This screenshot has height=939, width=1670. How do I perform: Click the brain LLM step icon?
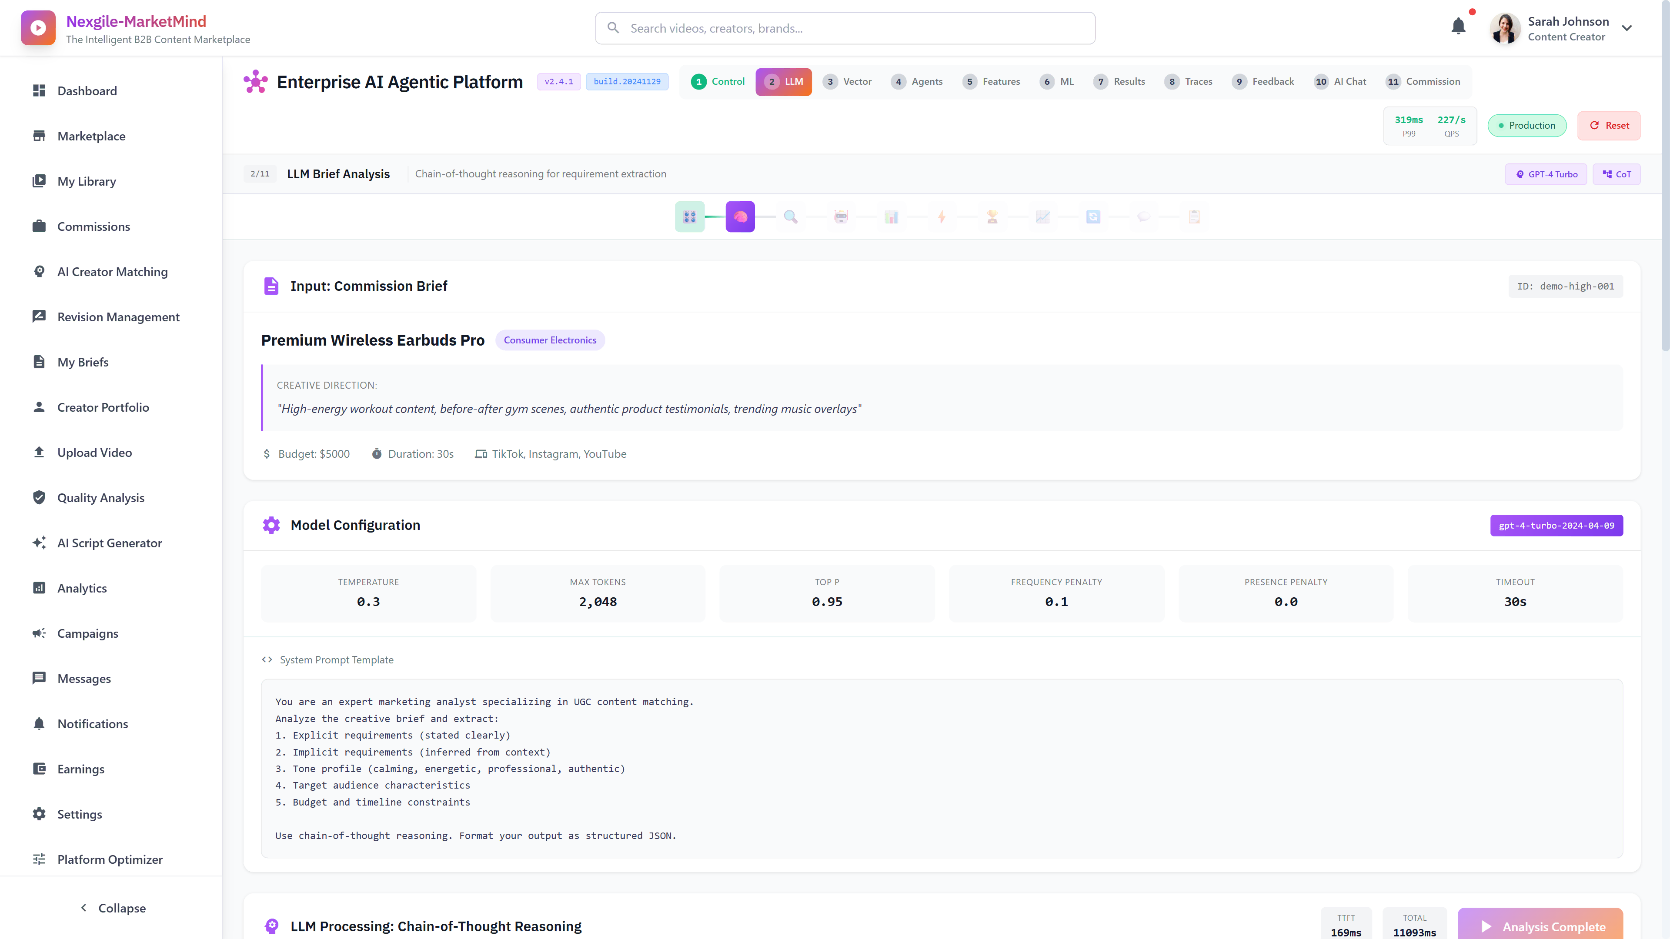pyautogui.click(x=740, y=216)
